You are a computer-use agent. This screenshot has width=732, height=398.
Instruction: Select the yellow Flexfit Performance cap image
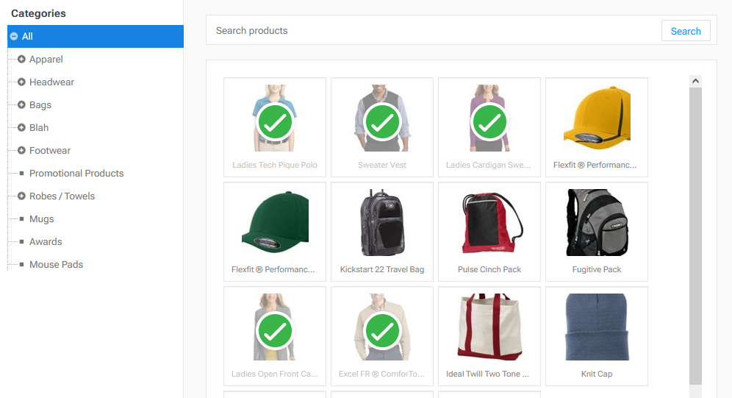[x=596, y=118]
